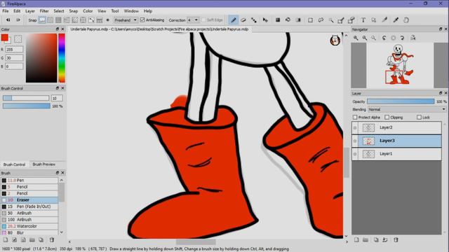Open the File menu
Viewport: 449px width, 252px height.
pos(6,11)
